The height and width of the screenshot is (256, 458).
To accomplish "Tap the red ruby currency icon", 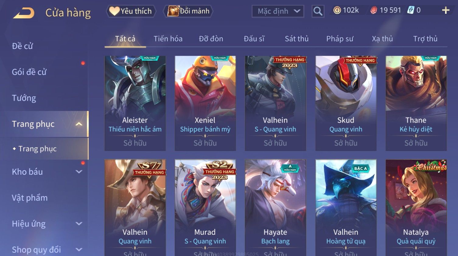I will (x=374, y=10).
